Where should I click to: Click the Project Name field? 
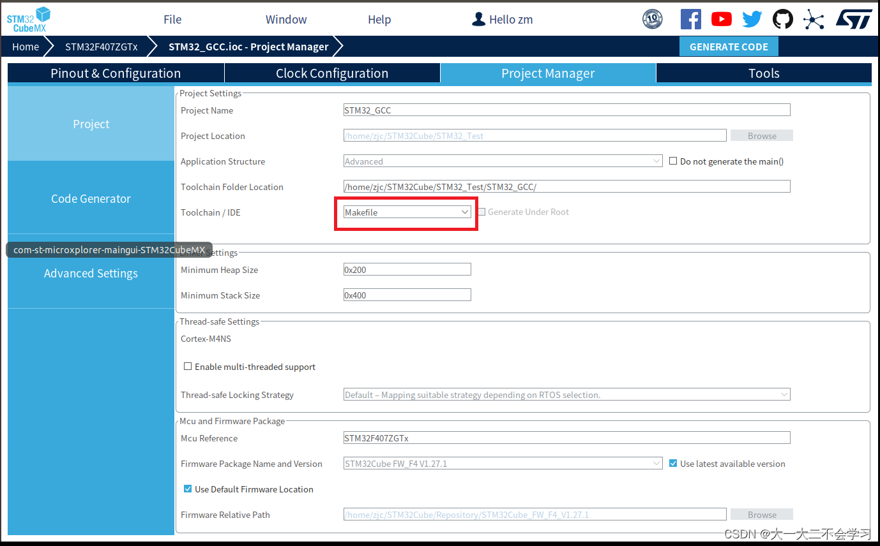pos(567,110)
